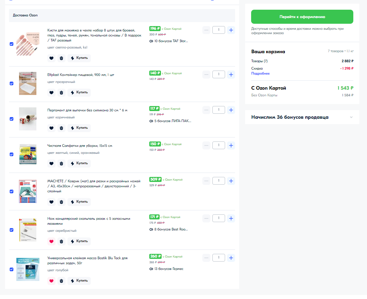The height and width of the screenshot is (299, 367).
Task: Delete baking parchment from cart
Action: [61, 128]
